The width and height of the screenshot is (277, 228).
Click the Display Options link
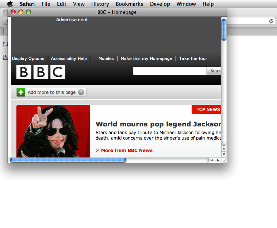(x=28, y=58)
